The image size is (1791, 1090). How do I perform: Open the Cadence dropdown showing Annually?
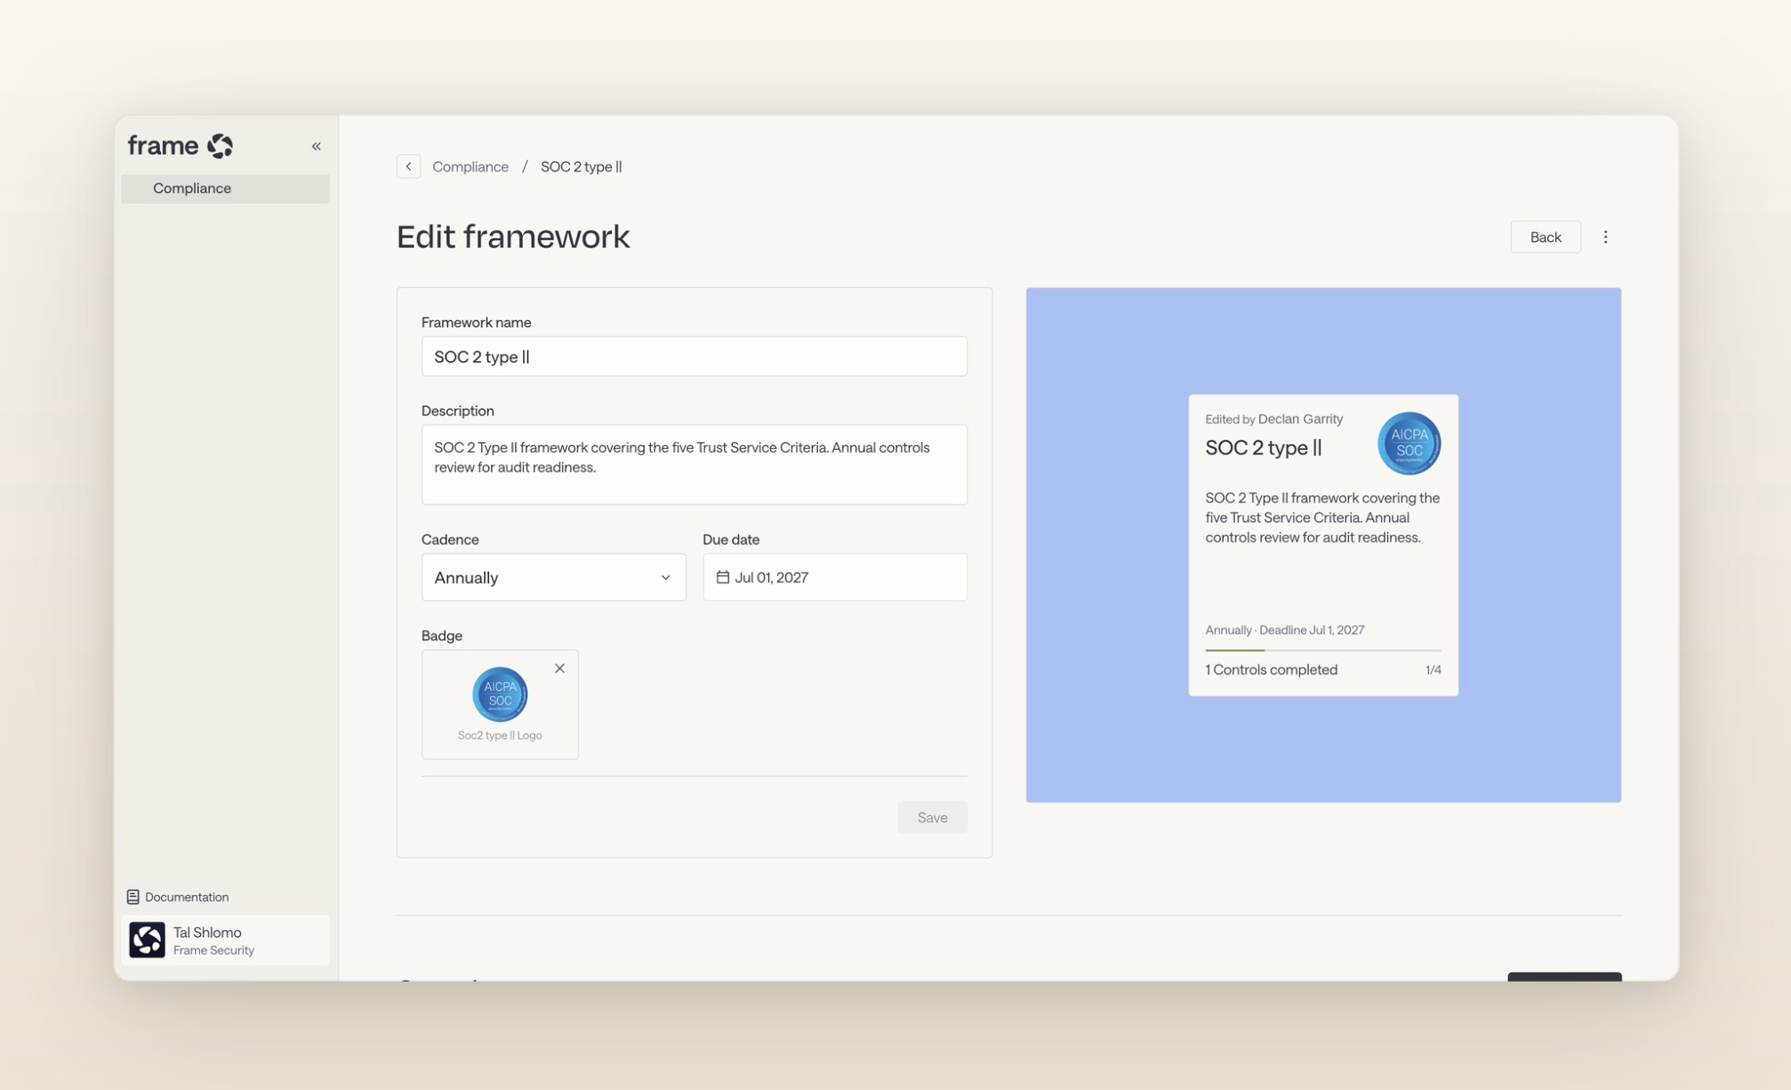pos(553,577)
